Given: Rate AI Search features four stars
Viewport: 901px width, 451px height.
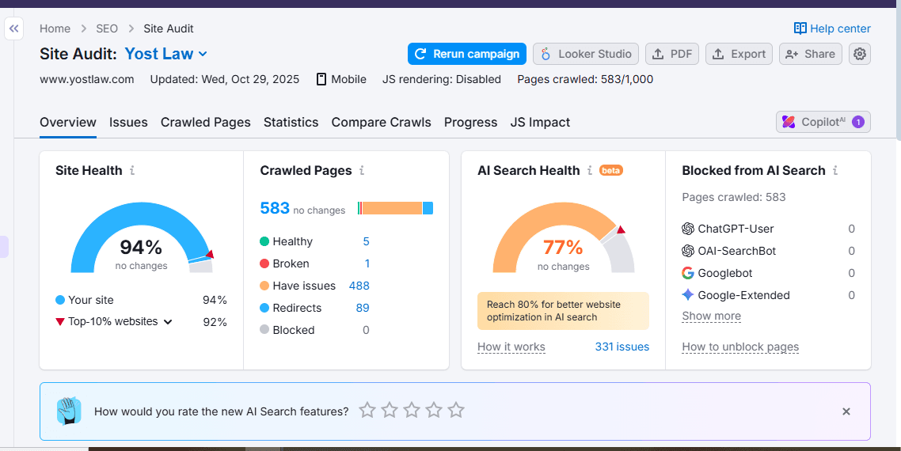Looking at the screenshot, I should pos(434,410).
